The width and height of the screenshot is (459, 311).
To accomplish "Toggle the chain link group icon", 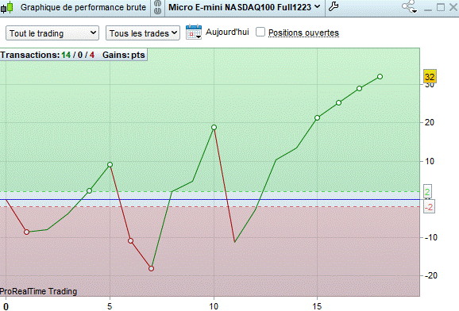I will click(x=158, y=7).
